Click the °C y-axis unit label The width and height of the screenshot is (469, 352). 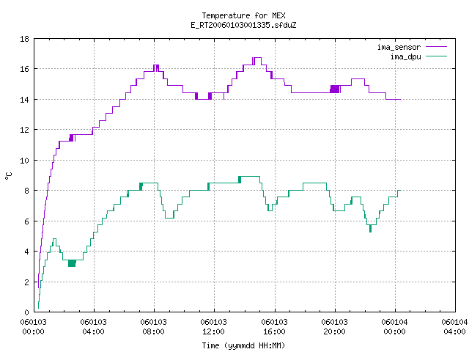(9, 176)
